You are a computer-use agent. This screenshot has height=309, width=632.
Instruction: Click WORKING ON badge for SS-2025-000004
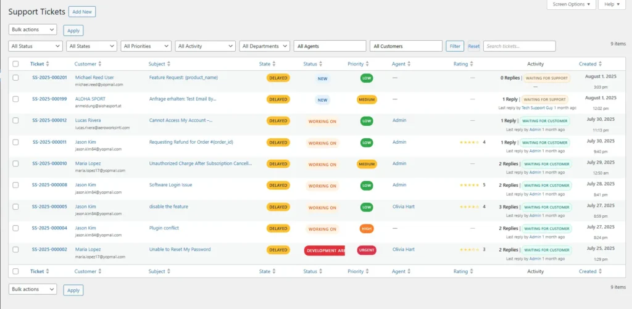[x=322, y=229]
